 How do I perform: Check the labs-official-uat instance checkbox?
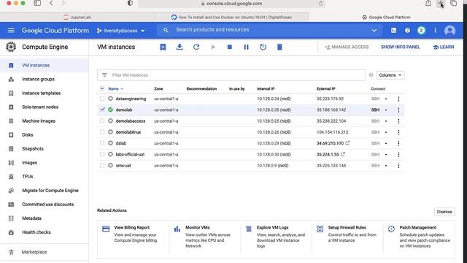tap(102, 154)
